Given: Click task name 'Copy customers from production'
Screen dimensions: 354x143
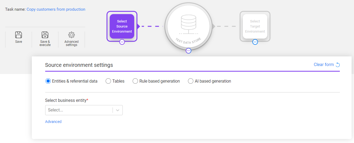Looking at the screenshot, I should tap(56, 9).
